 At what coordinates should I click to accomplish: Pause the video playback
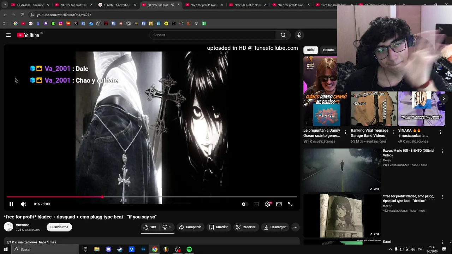(x=11, y=204)
